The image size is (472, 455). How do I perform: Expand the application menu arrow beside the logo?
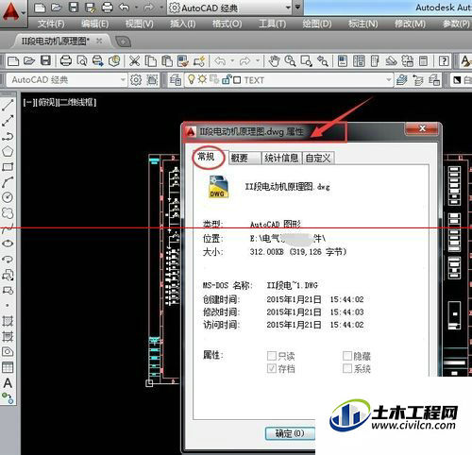24,12
